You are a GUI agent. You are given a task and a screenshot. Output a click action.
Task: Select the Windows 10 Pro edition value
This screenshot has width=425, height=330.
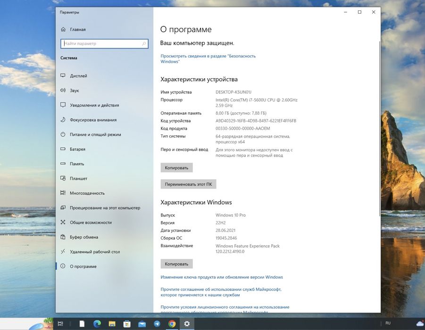(231, 215)
